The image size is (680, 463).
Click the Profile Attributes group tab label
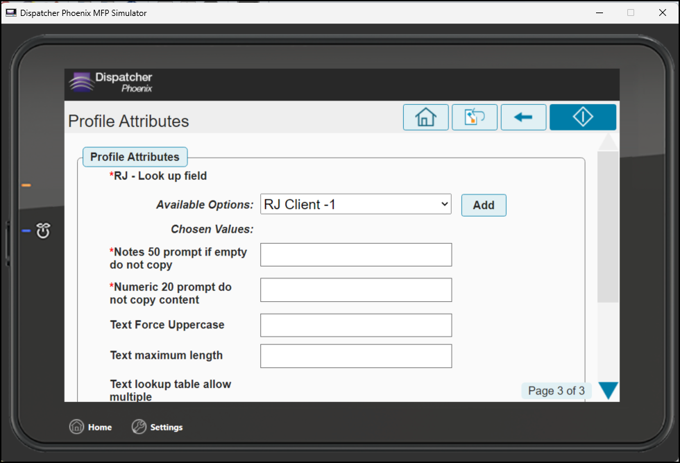[x=135, y=157]
